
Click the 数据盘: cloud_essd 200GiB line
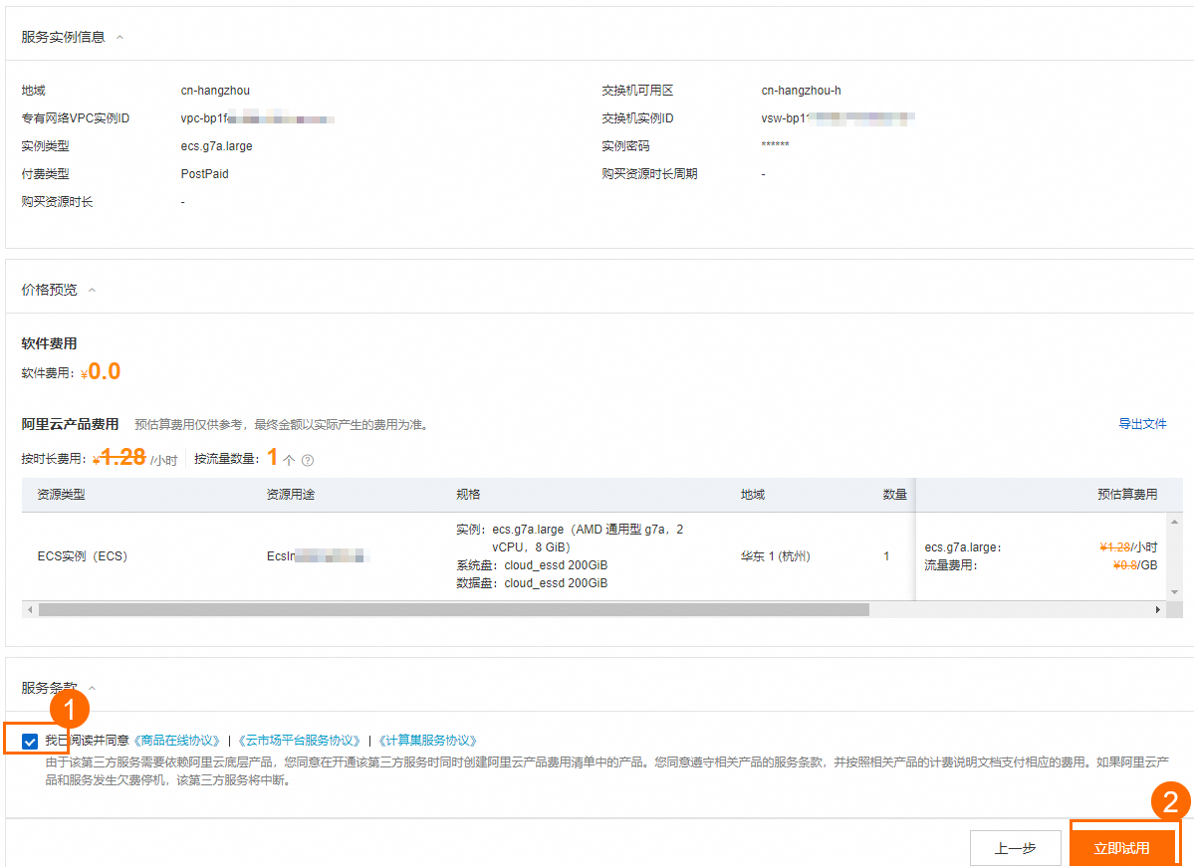(532, 583)
